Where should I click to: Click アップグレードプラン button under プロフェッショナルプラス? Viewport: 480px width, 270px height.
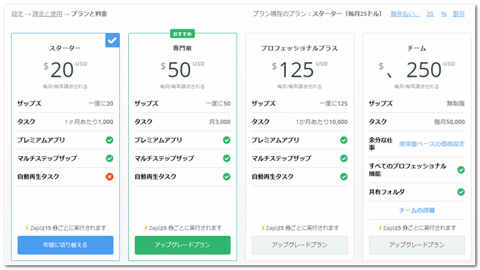coord(300,245)
